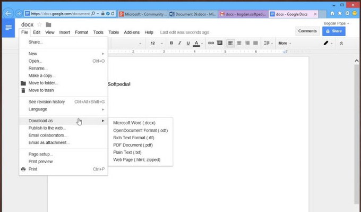This screenshot has width=361, height=212.
Task: Align text to the right
Action: pos(247,43)
